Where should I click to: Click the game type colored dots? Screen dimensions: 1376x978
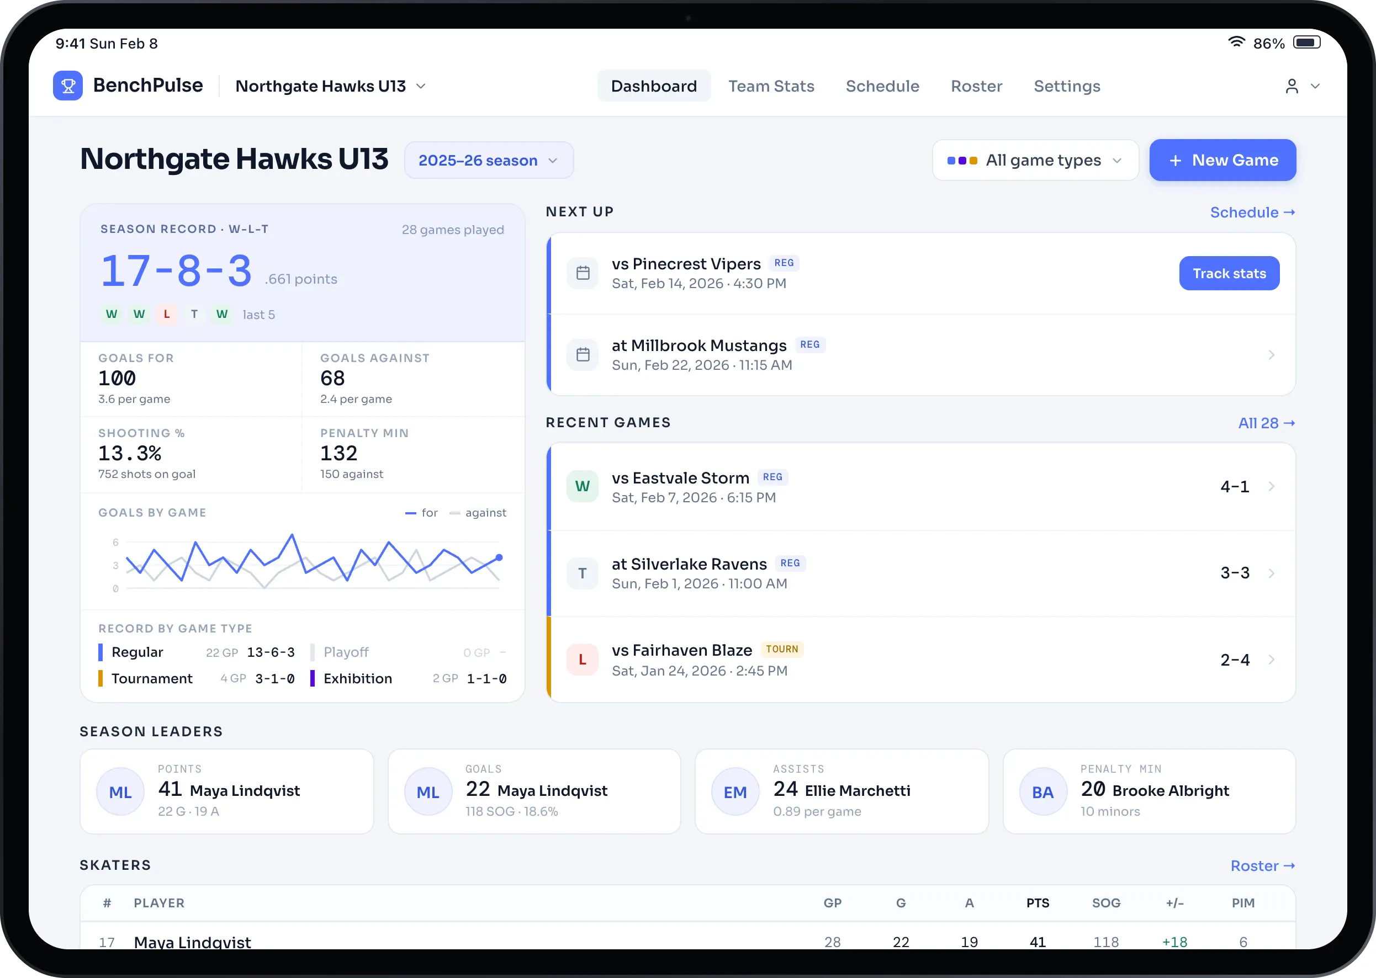(962, 161)
